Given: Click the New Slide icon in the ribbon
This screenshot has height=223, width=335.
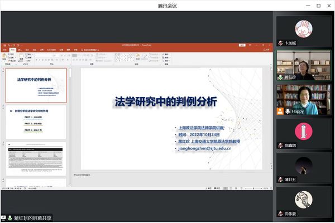Looking at the screenshot, I should 21,57.
